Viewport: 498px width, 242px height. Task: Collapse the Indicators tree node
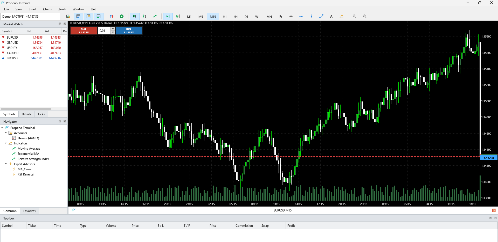click(6, 143)
